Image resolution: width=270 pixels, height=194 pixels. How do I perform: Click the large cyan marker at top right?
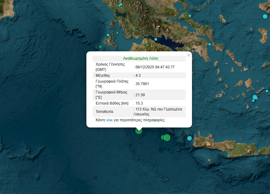(x=265, y=16)
